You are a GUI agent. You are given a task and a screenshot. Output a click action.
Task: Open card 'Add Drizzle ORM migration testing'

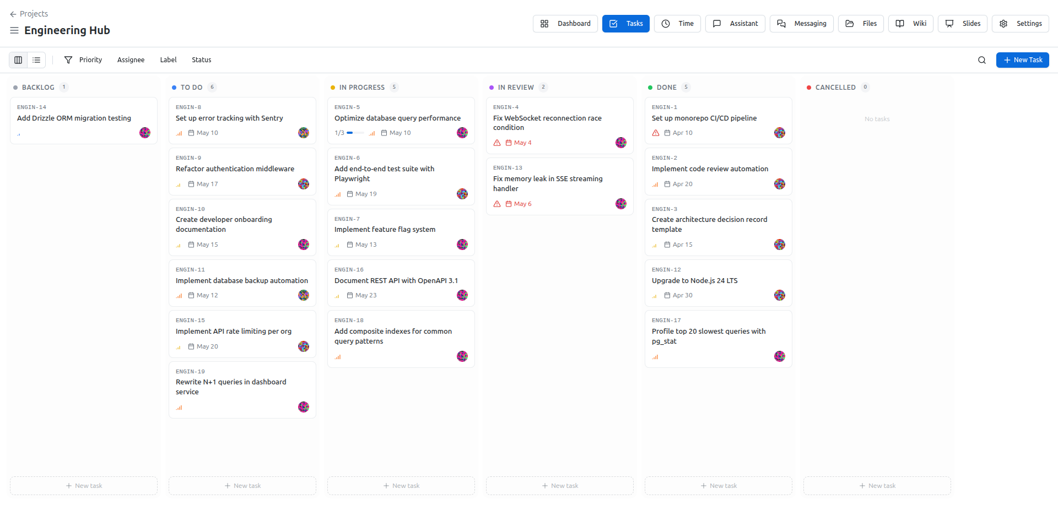84,121
